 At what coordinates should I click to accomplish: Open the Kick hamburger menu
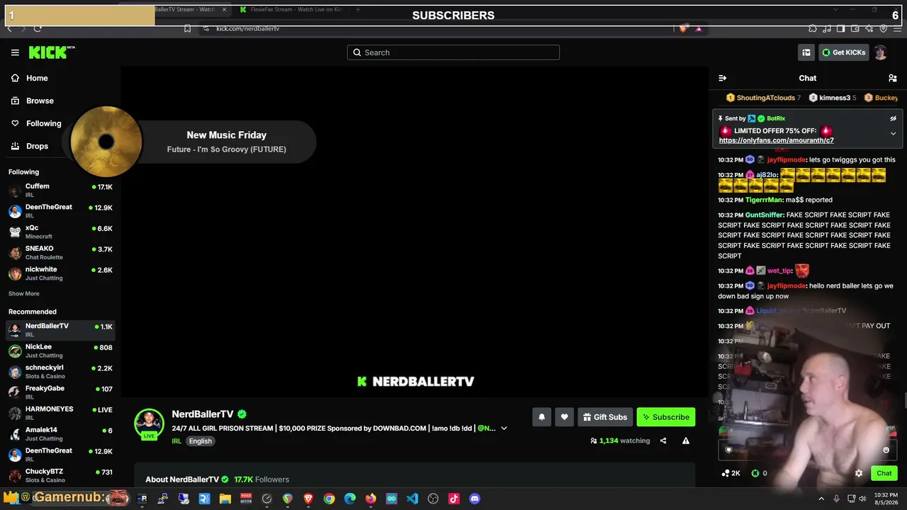click(x=15, y=52)
